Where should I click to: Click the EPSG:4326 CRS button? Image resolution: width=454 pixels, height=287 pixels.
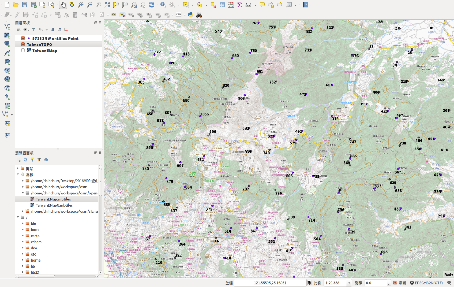point(426,283)
